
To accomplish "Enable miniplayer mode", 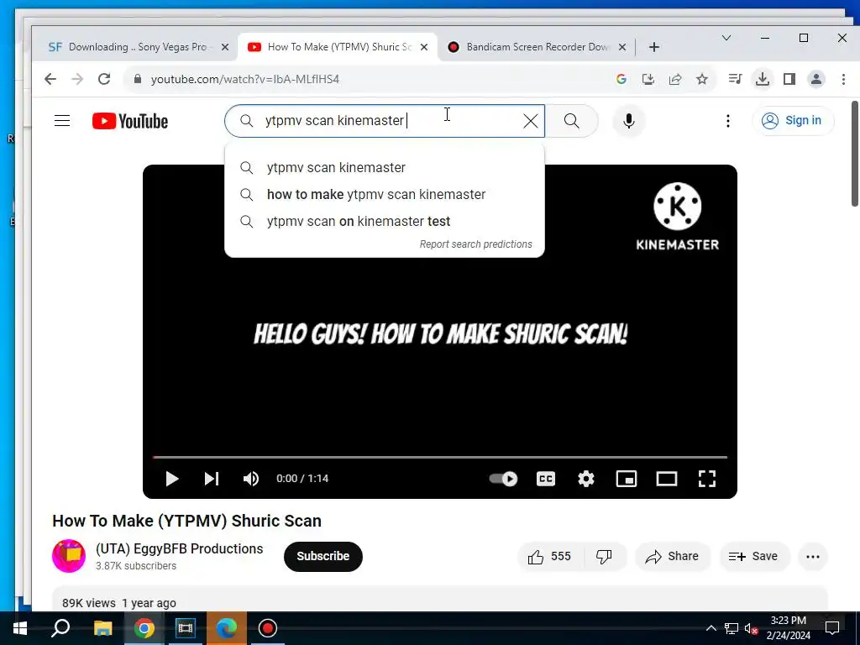I will click(x=627, y=479).
